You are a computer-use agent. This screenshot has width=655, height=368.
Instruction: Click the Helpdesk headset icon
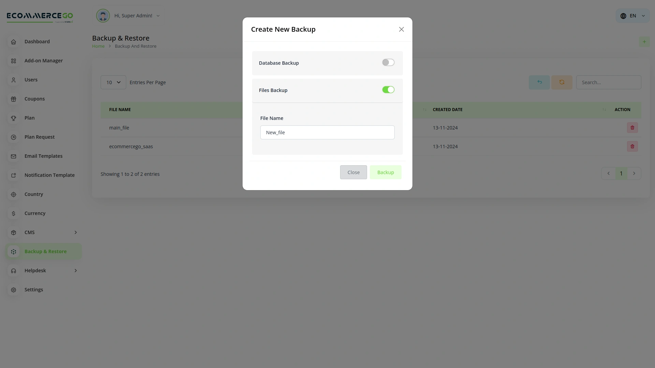(14, 271)
